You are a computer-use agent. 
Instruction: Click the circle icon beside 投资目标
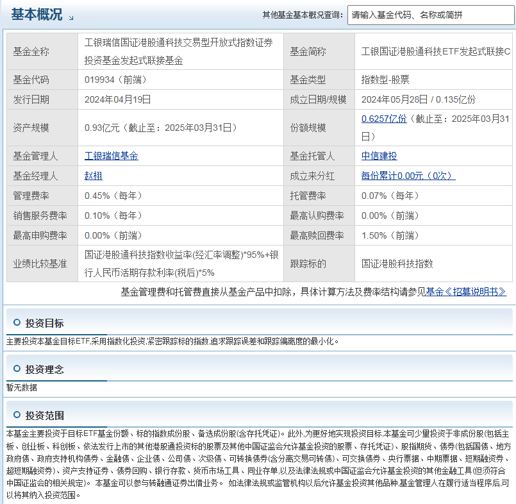pos(17,323)
